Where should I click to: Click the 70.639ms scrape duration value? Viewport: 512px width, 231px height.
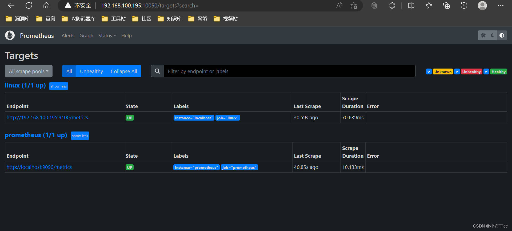coord(353,117)
